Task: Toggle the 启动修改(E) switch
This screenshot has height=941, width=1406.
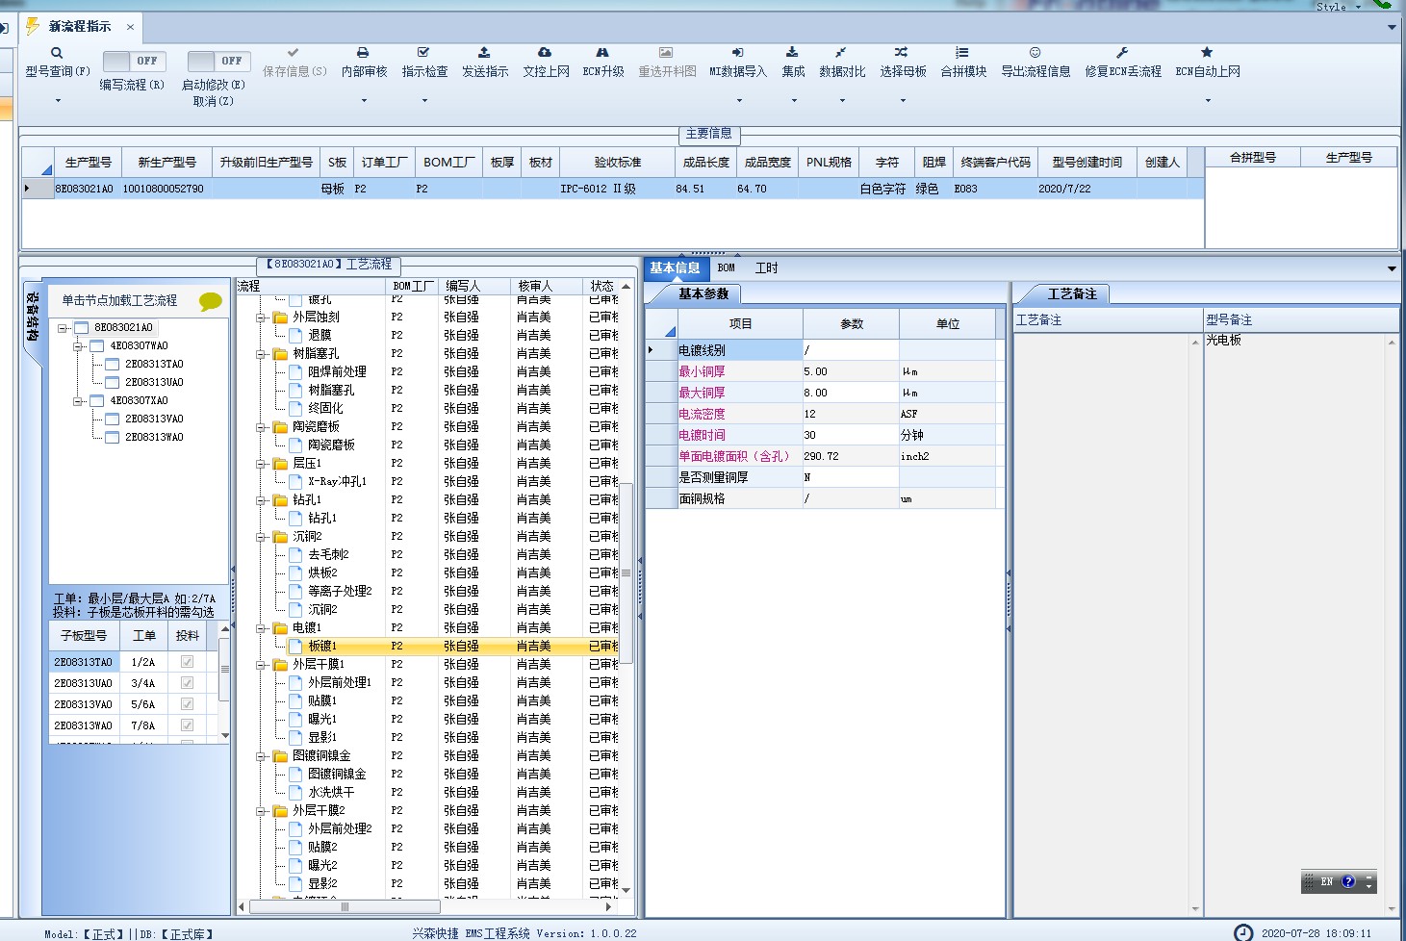Action: pyautogui.click(x=218, y=61)
